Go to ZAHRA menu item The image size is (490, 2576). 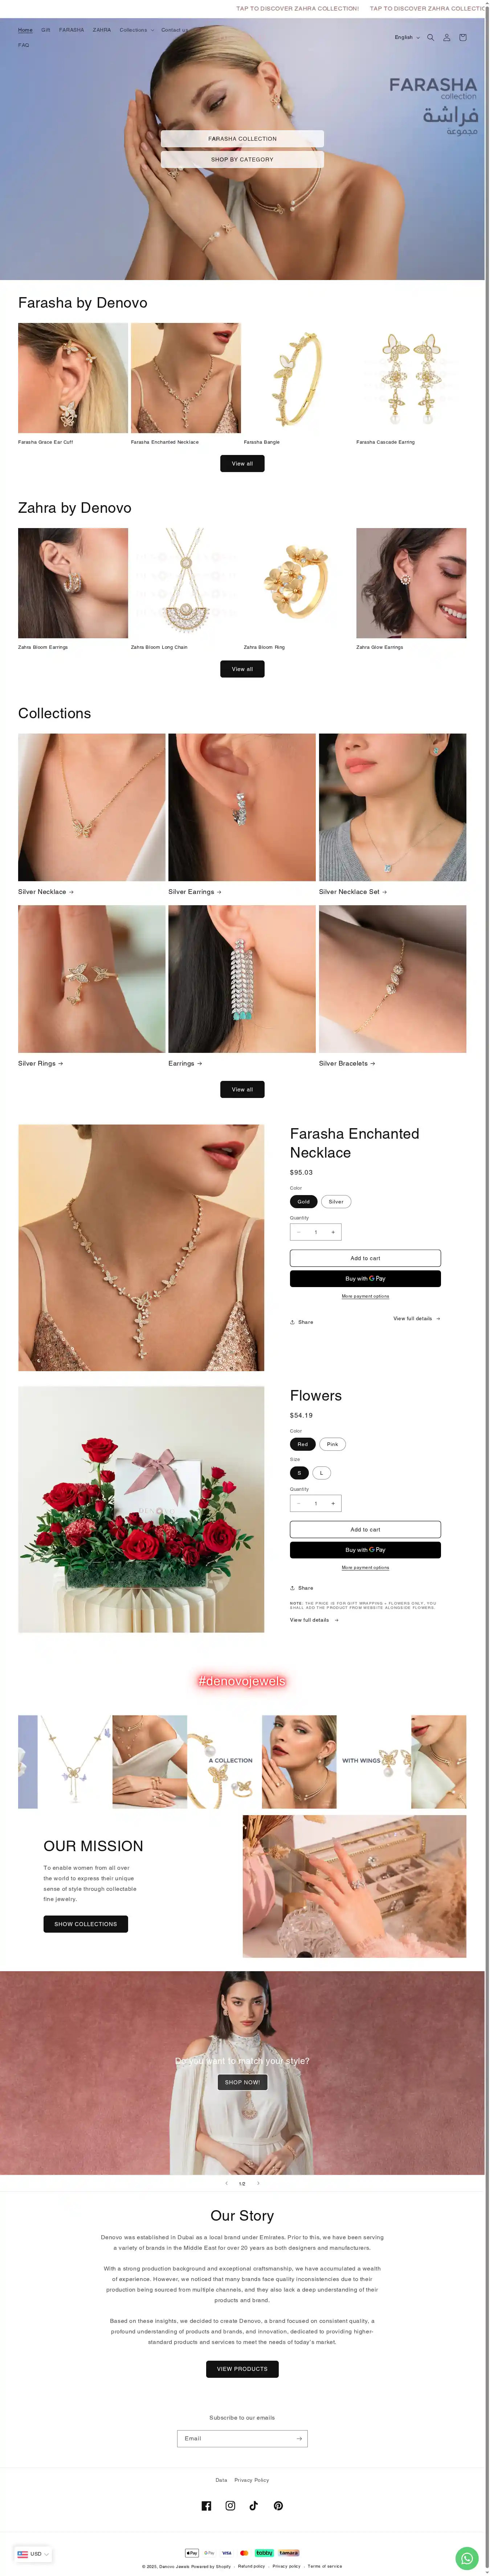click(x=102, y=30)
